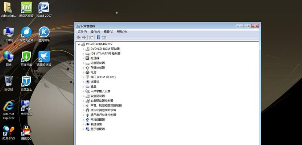Launch 百度浏览器 from the desktop
The image size is (302, 145).
(26, 34)
